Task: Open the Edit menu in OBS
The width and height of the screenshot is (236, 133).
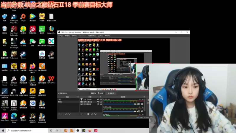Action: click(x=67, y=36)
